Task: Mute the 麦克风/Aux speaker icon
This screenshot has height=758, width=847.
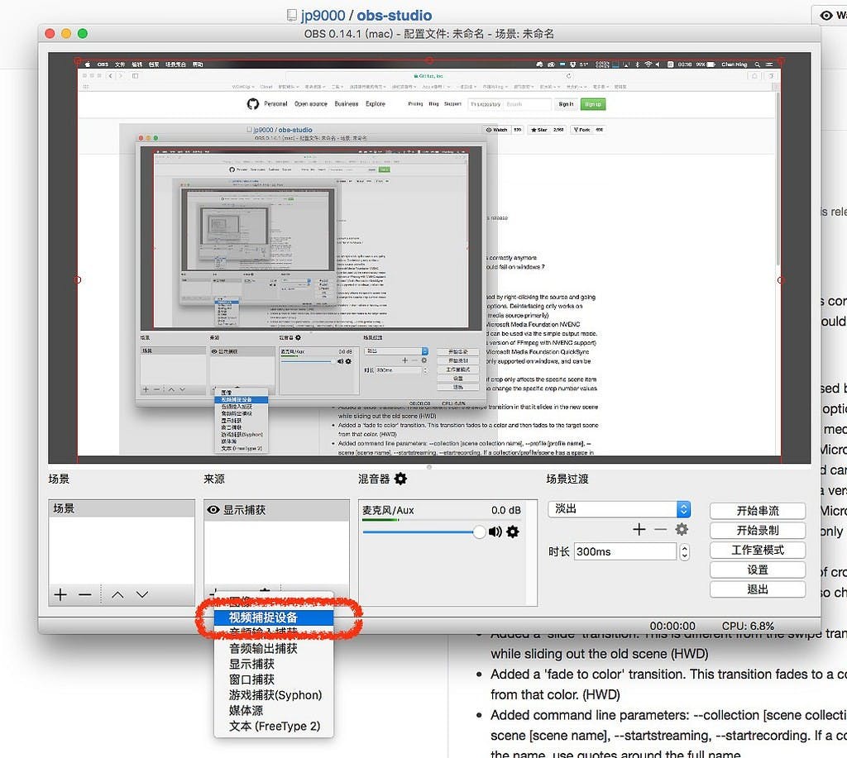Action: pos(495,532)
